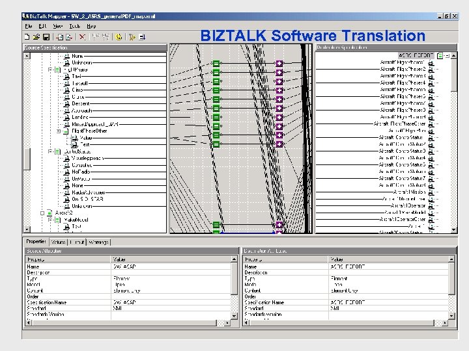469x351 pixels.
Task: Switch to the Format tab
Action: point(77,242)
